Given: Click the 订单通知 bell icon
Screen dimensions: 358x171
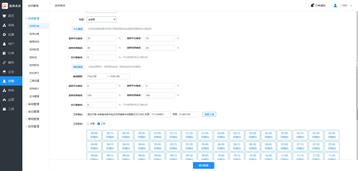Looking at the screenshot, I should pyautogui.click(x=312, y=5).
